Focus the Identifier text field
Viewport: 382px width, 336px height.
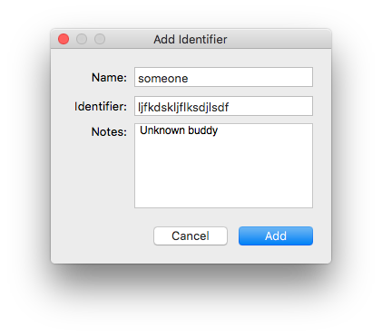pos(223,106)
